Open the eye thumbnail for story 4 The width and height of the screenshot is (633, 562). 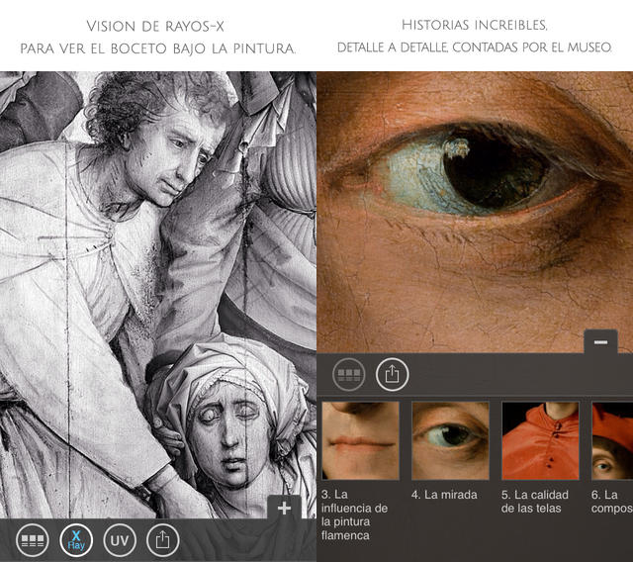pyautogui.click(x=450, y=440)
